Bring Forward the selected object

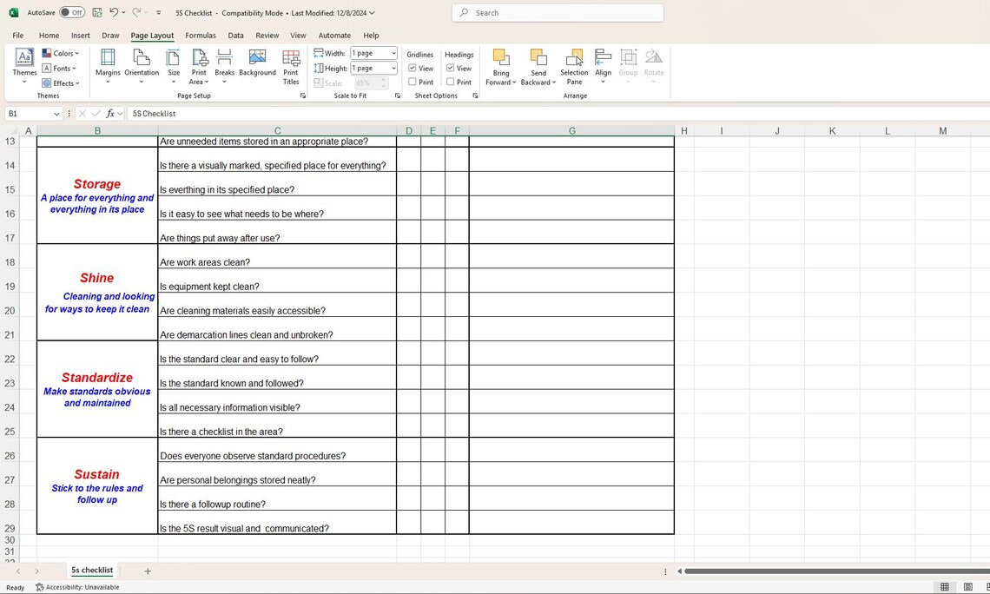point(501,66)
